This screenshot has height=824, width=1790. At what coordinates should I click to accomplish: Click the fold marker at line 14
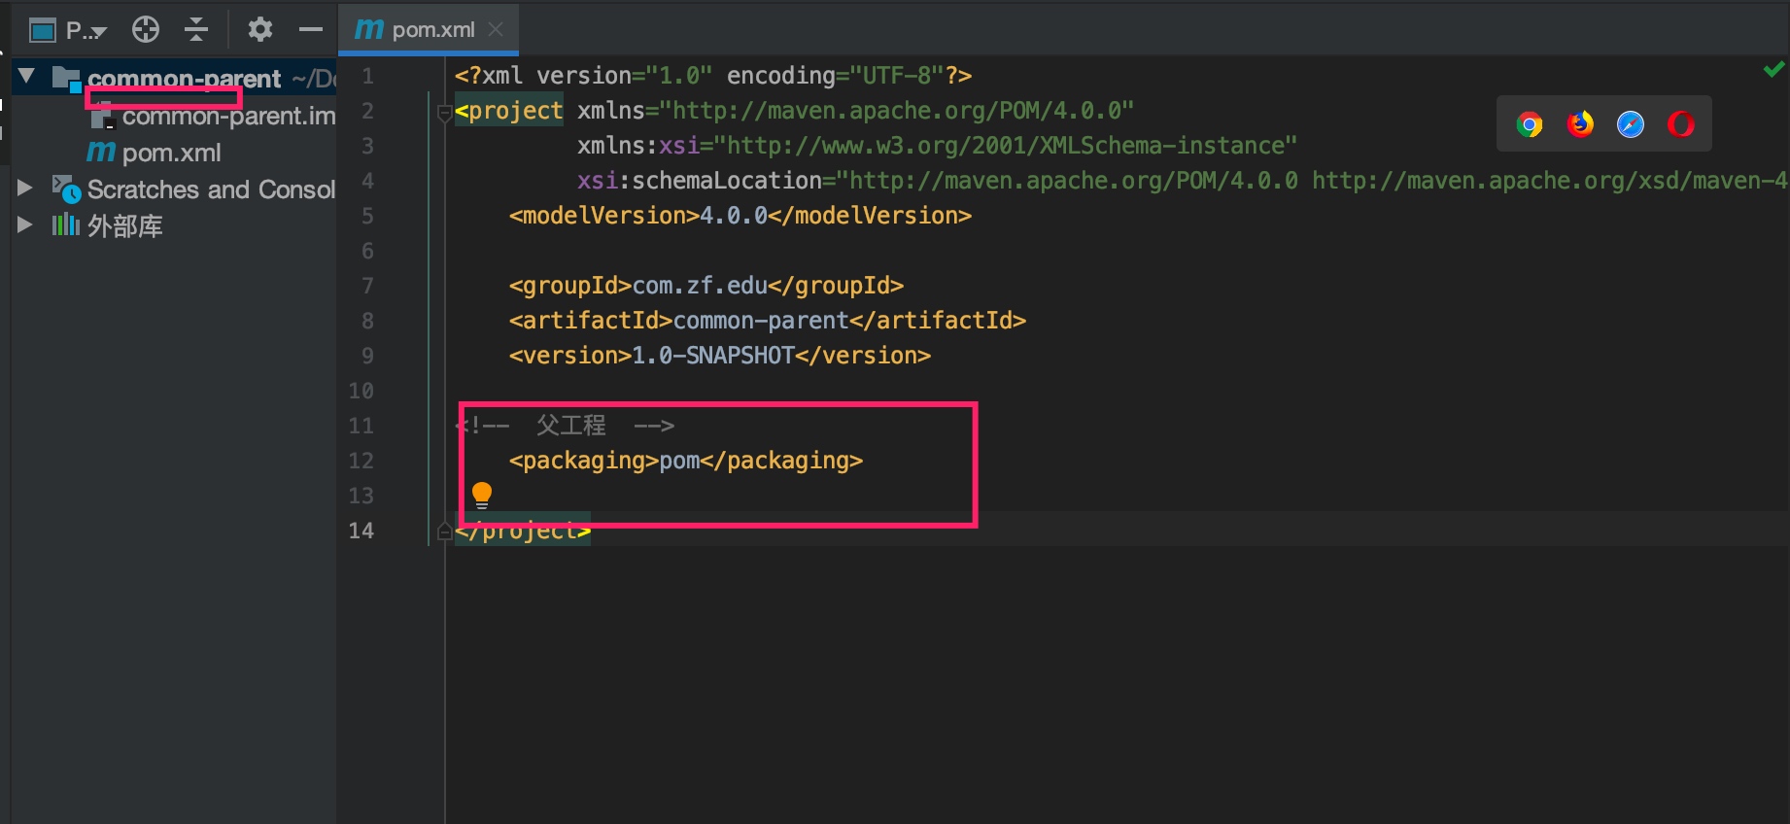click(x=444, y=532)
